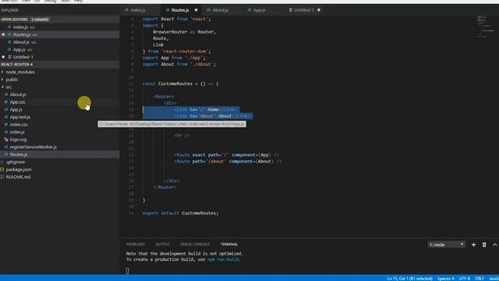Screen dimensions: 499x281
Task: Open the PROBLEMS panel tab
Action: point(136,244)
